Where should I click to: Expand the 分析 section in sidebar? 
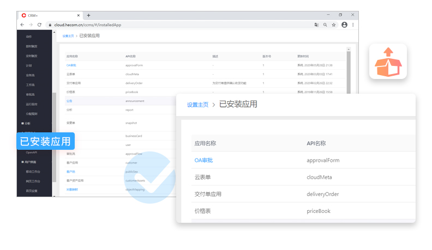coord(27,124)
